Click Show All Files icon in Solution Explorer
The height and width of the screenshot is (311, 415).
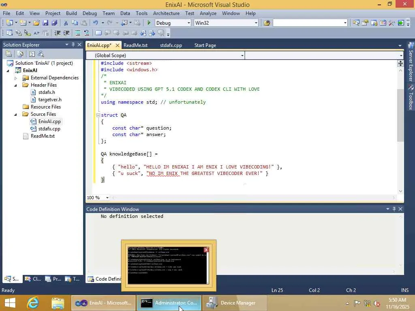(20, 54)
